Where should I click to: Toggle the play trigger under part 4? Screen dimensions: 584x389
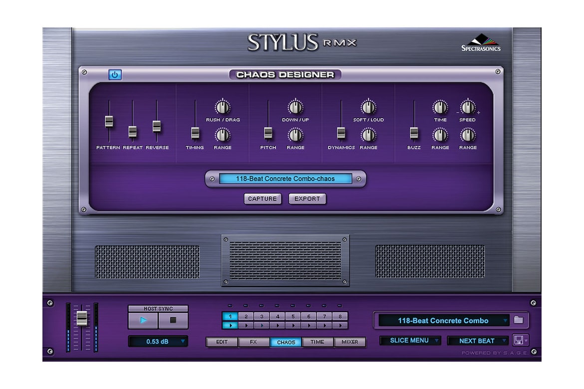pos(278,325)
